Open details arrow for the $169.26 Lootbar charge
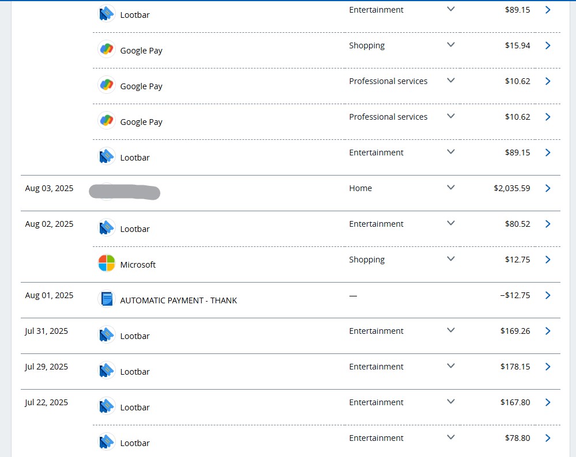Image resolution: width=576 pixels, height=457 pixels. (x=548, y=331)
